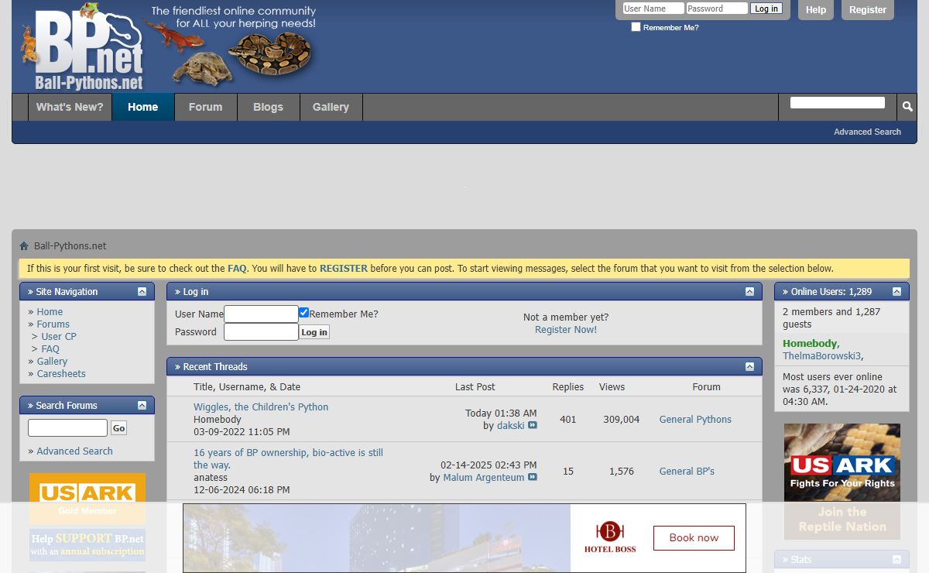The image size is (929, 573).
Task: Click the Go button in Search Forums
Action: pyautogui.click(x=118, y=428)
